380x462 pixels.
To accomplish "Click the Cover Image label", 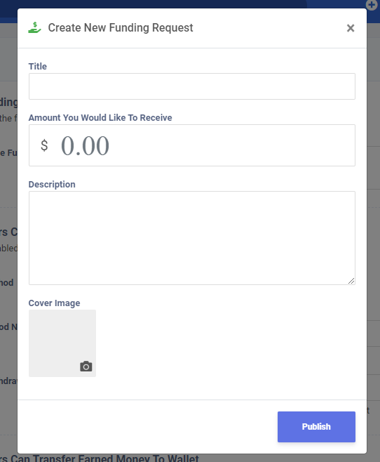I will (54, 303).
